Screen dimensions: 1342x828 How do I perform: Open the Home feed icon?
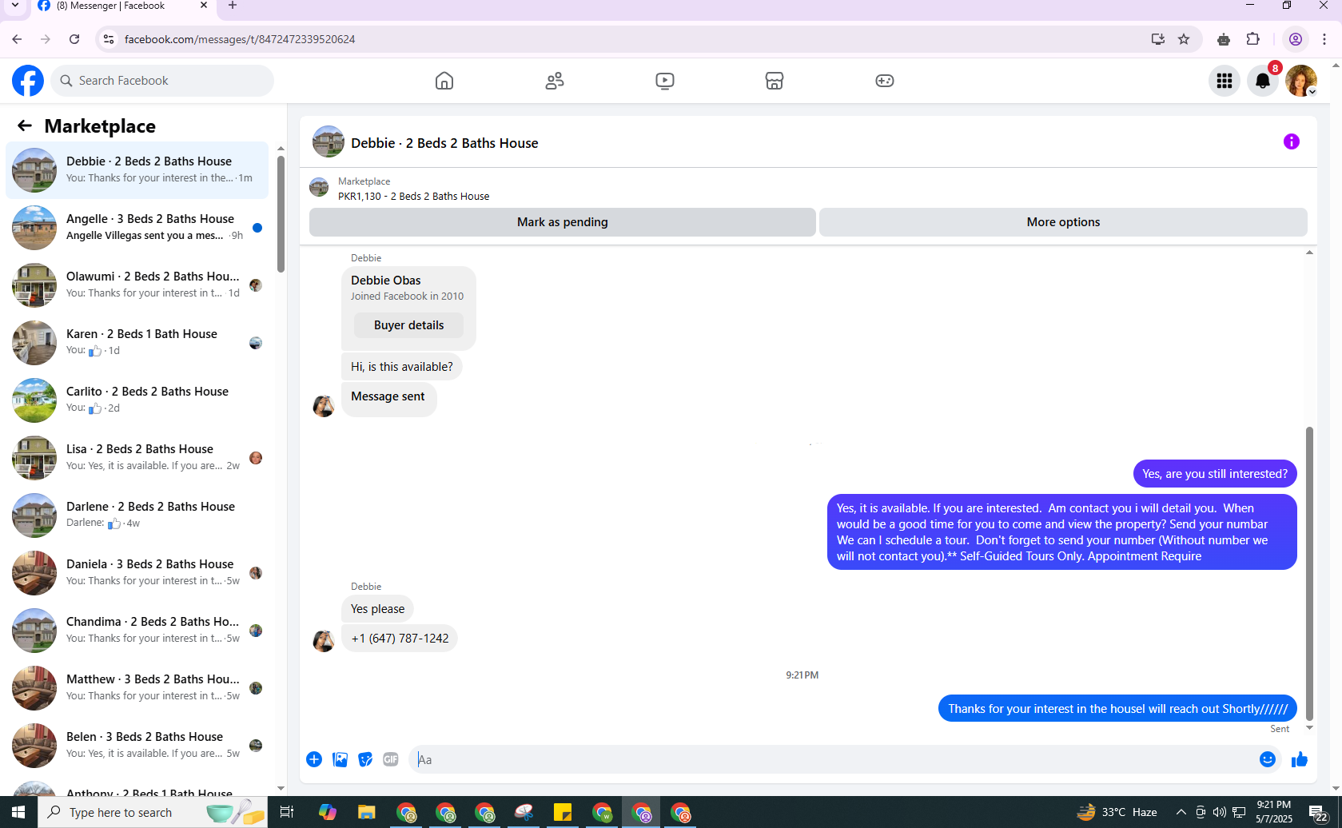pos(444,81)
